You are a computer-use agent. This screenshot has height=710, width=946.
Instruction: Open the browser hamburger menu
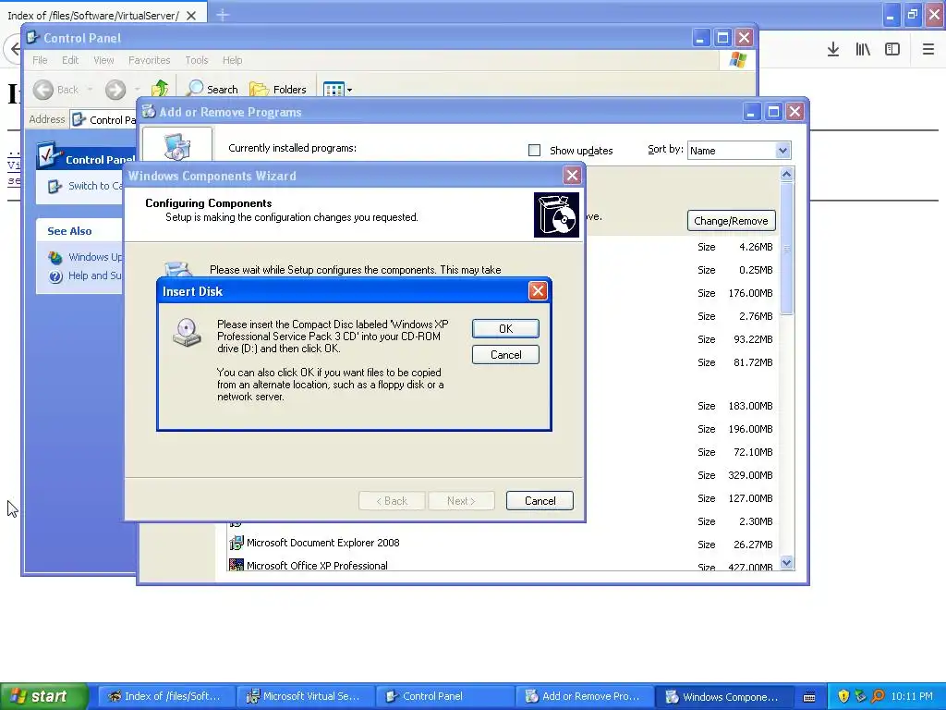(928, 49)
